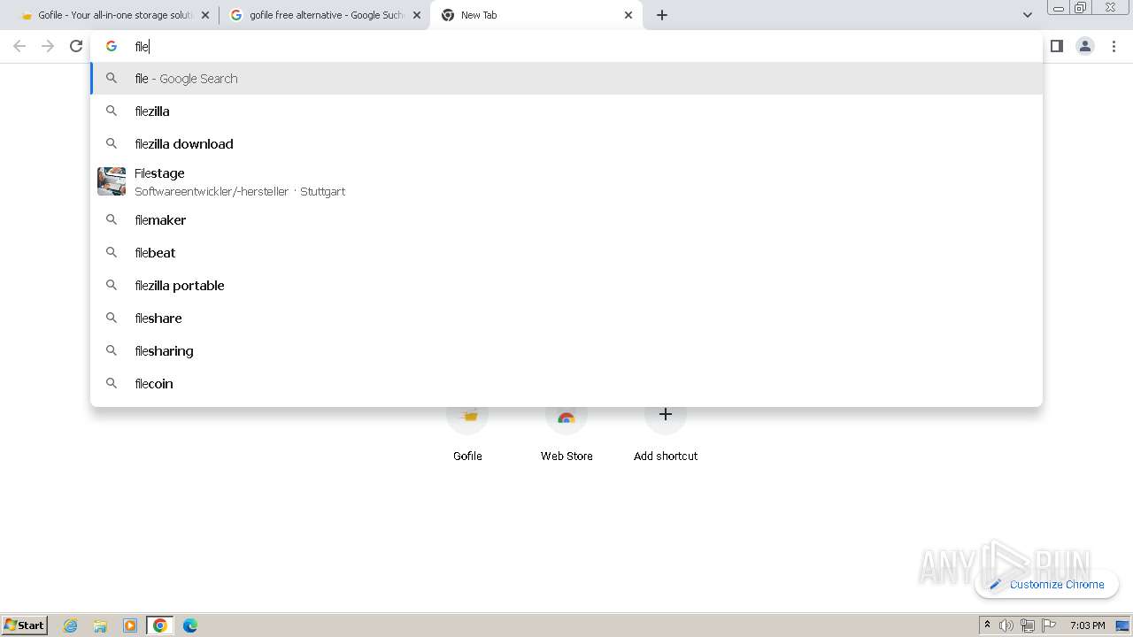Image resolution: width=1133 pixels, height=637 pixels.
Task: Open a new browser tab
Action: point(662,15)
